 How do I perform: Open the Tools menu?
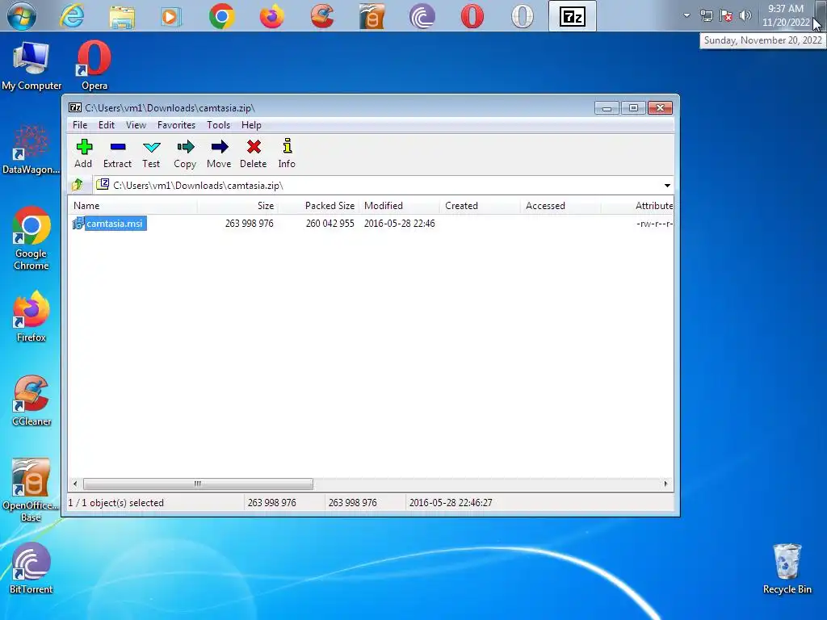(x=218, y=125)
